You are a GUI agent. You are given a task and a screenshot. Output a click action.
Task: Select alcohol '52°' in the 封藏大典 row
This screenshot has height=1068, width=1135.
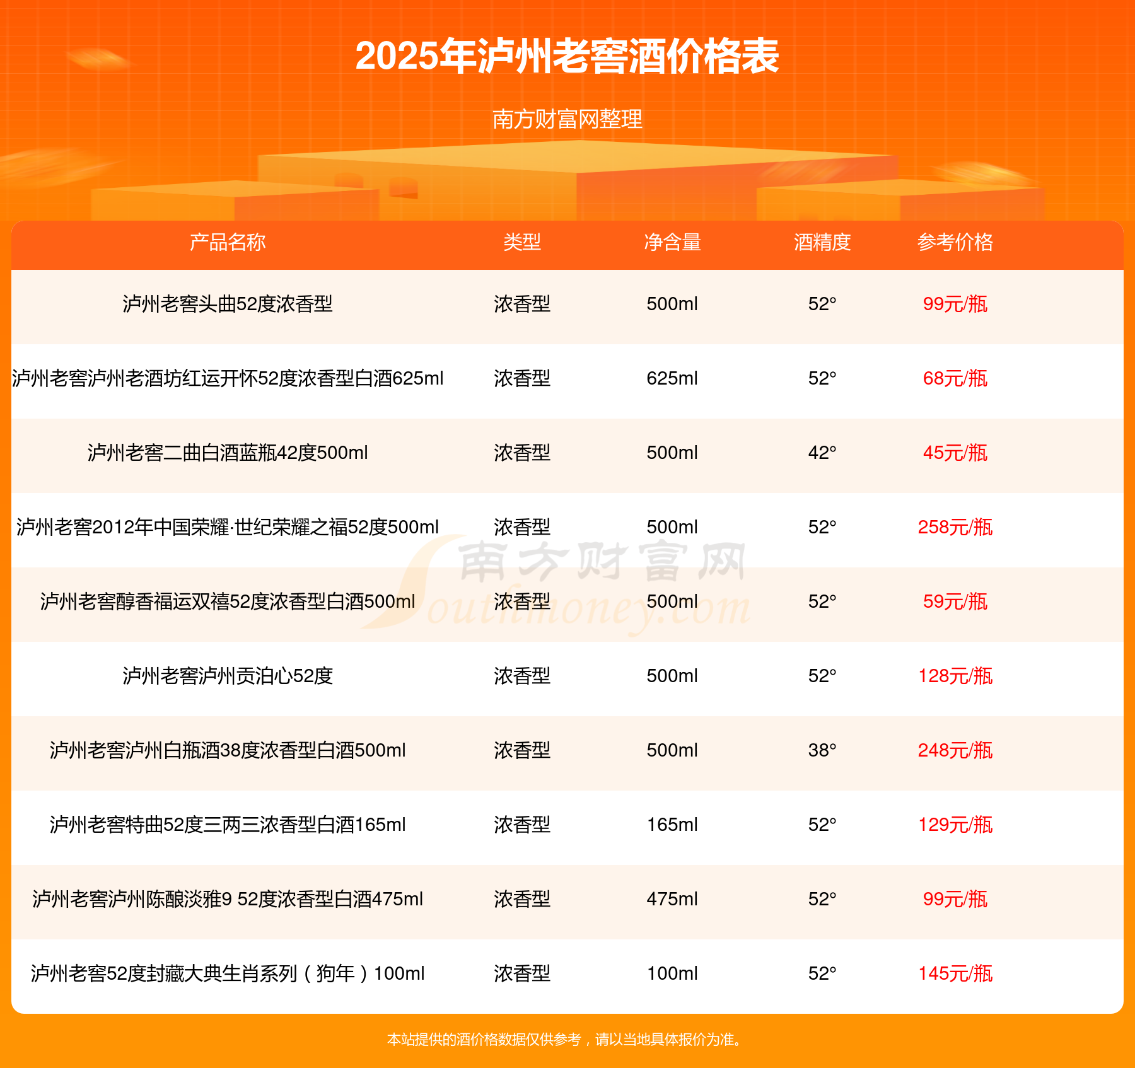[x=822, y=973]
